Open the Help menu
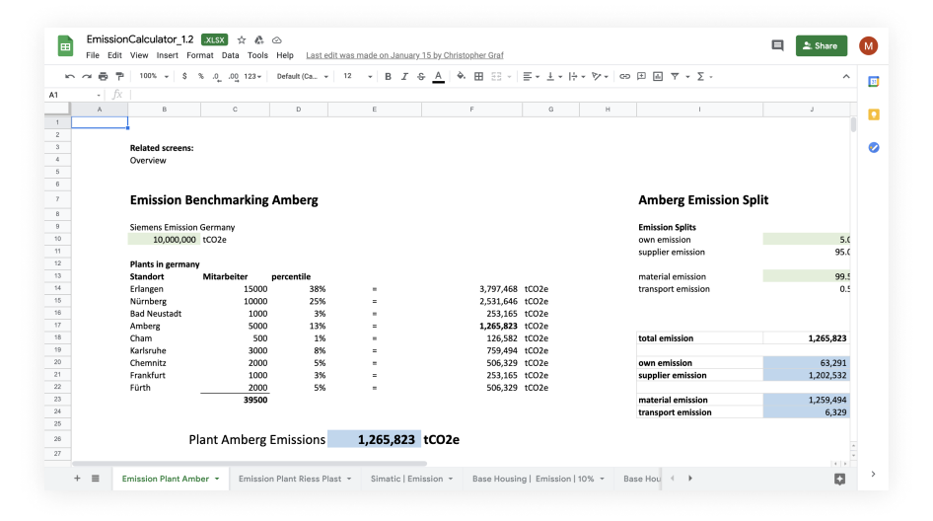This screenshot has height=521, width=933. click(285, 55)
